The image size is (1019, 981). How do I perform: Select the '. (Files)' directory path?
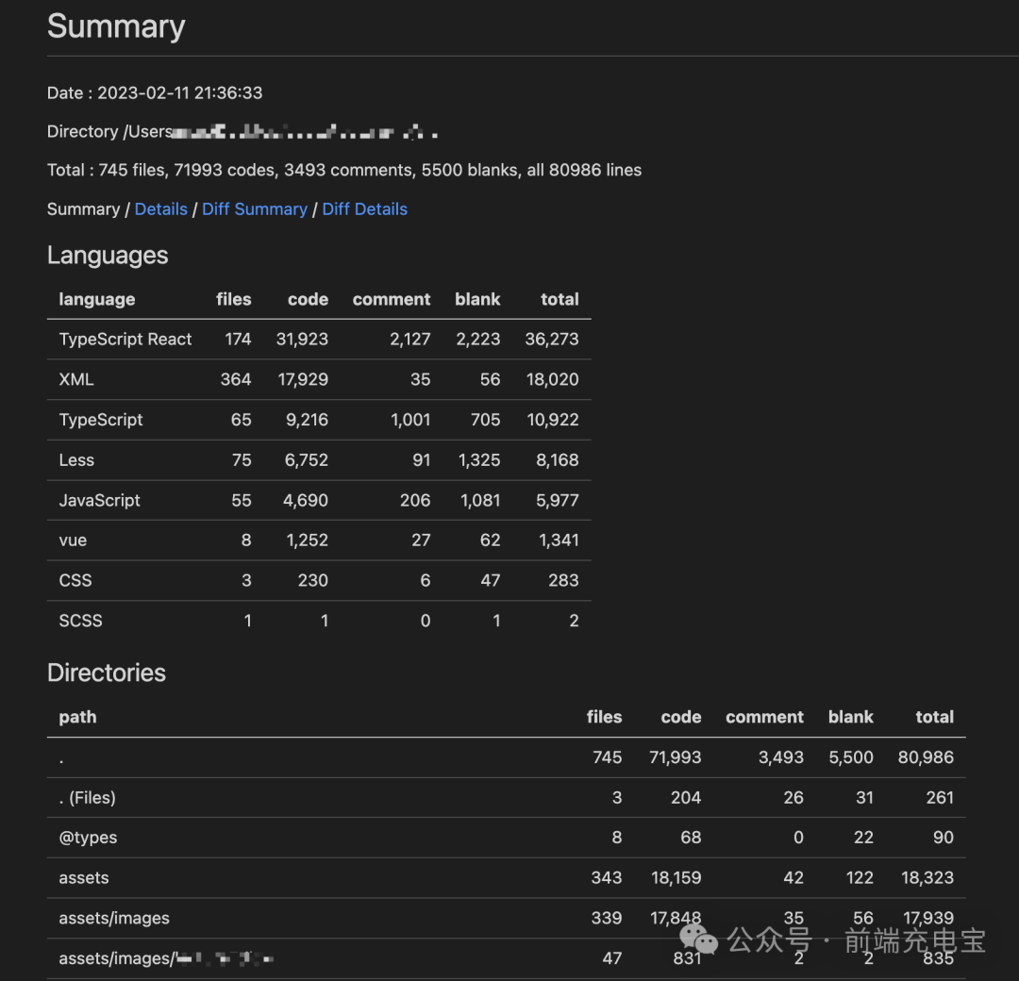87,798
